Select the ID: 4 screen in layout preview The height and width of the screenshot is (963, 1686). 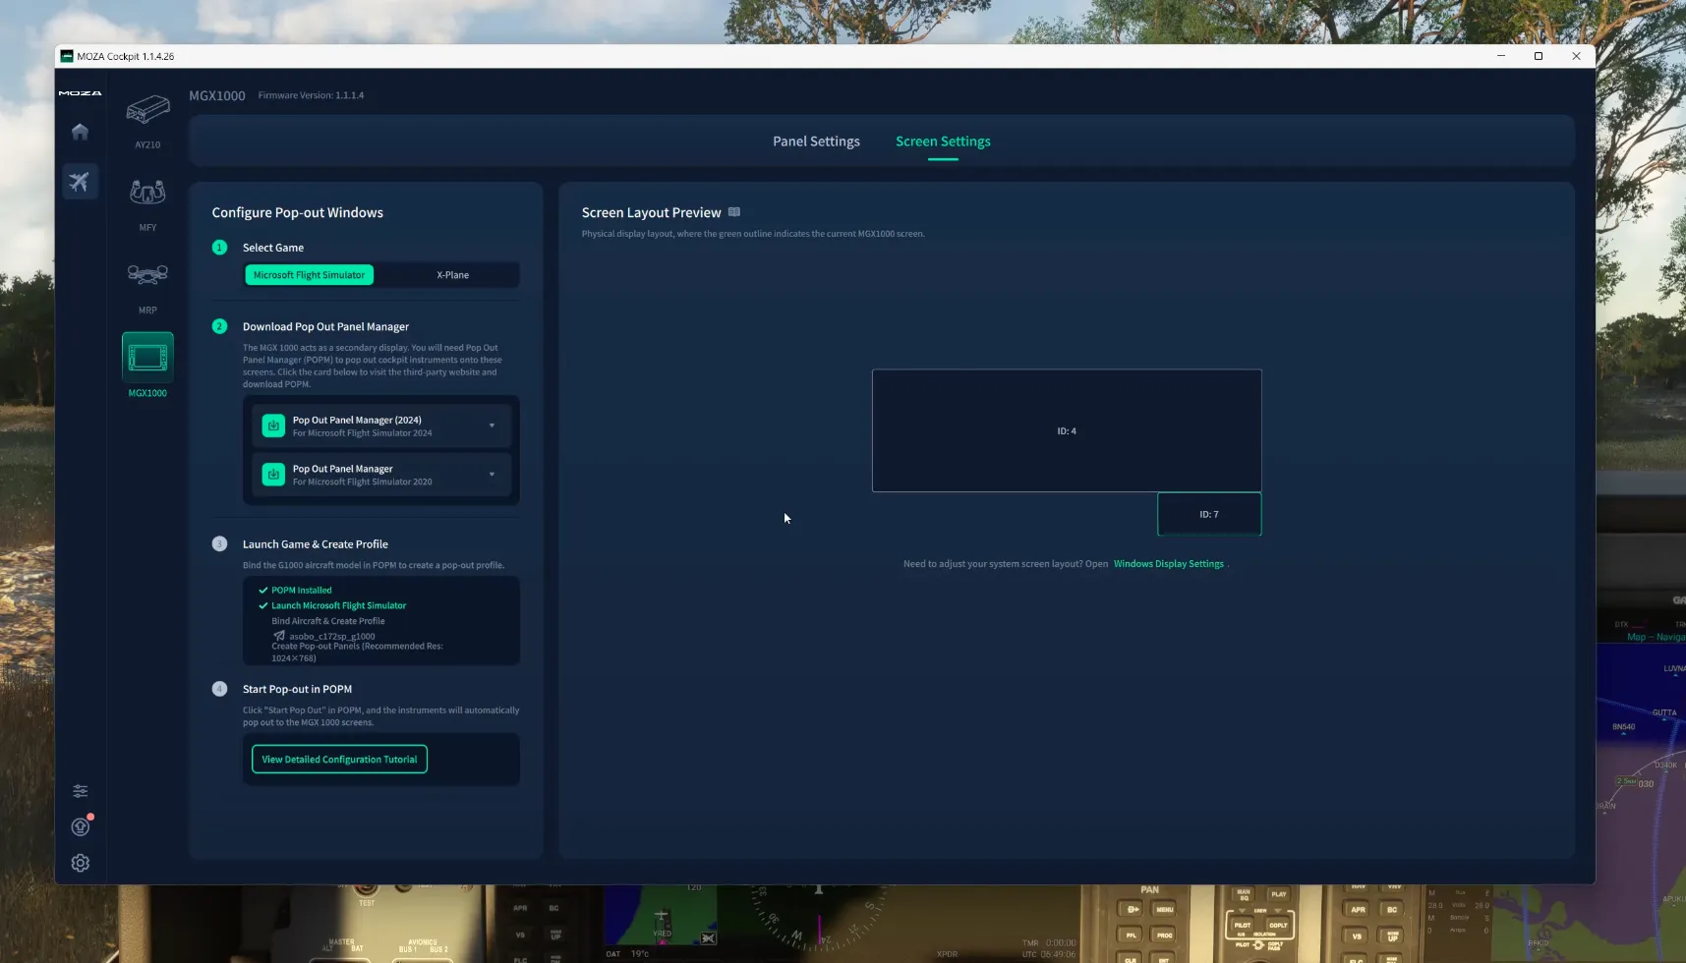(x=1067, y=430)
